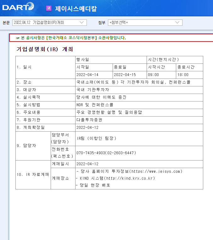Click the 종료일 header cell
The width and height of the screenshot is (213, 240).
coord(130,67)
